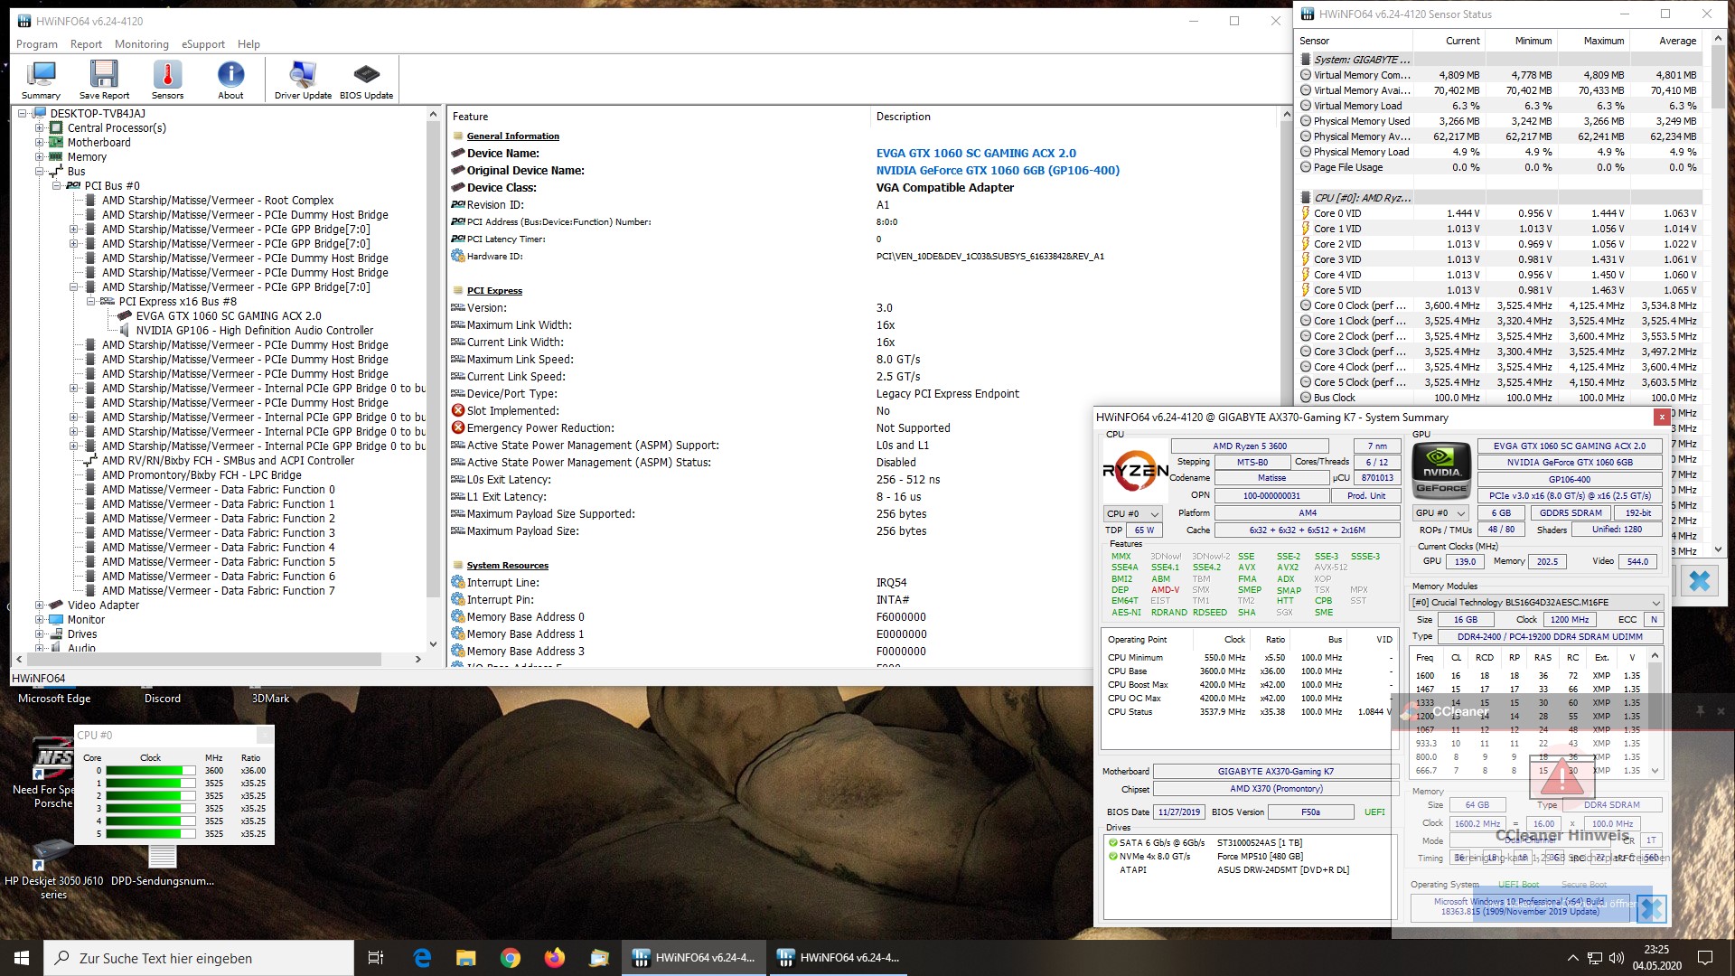Open the Program menu
The image size is (1735, 976).
coord(37,44)
